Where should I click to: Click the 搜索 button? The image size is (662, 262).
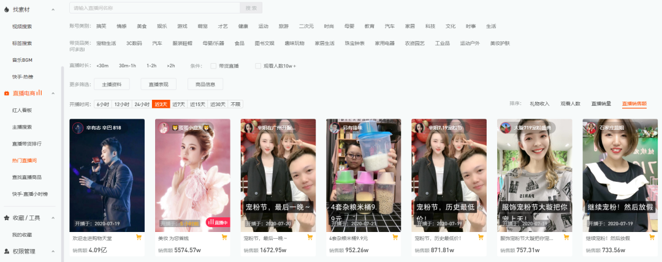click(251, 7)
